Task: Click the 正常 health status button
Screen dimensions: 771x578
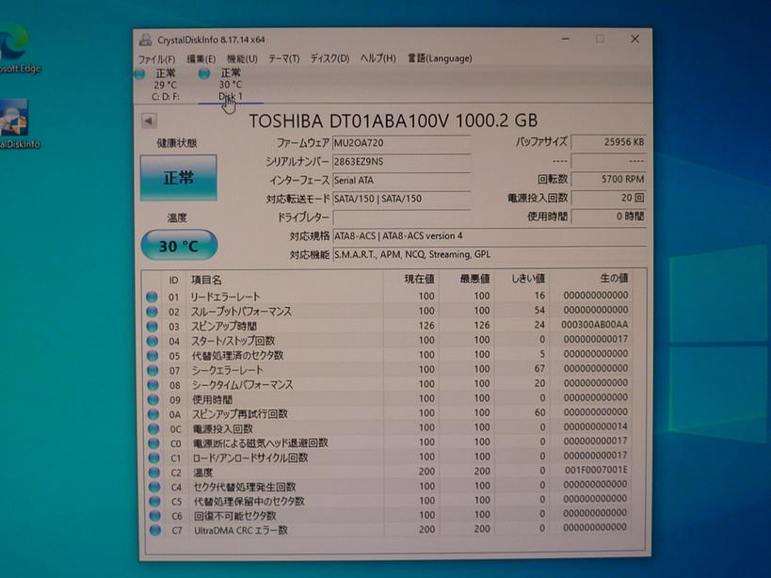Action: click(x=179, y=177)
